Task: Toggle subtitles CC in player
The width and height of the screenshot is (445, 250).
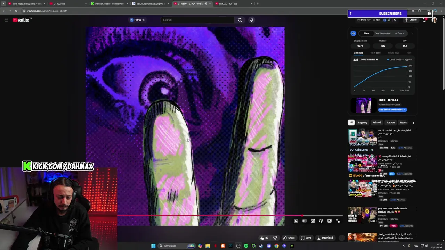Action: (313, 221)
